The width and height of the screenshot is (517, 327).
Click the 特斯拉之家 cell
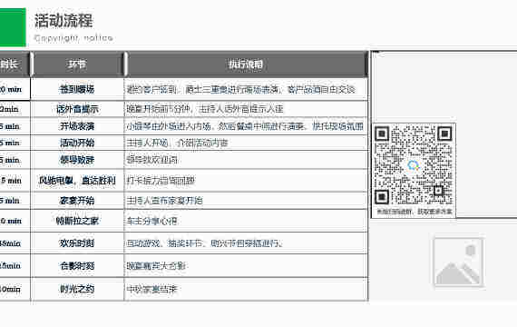77,221
